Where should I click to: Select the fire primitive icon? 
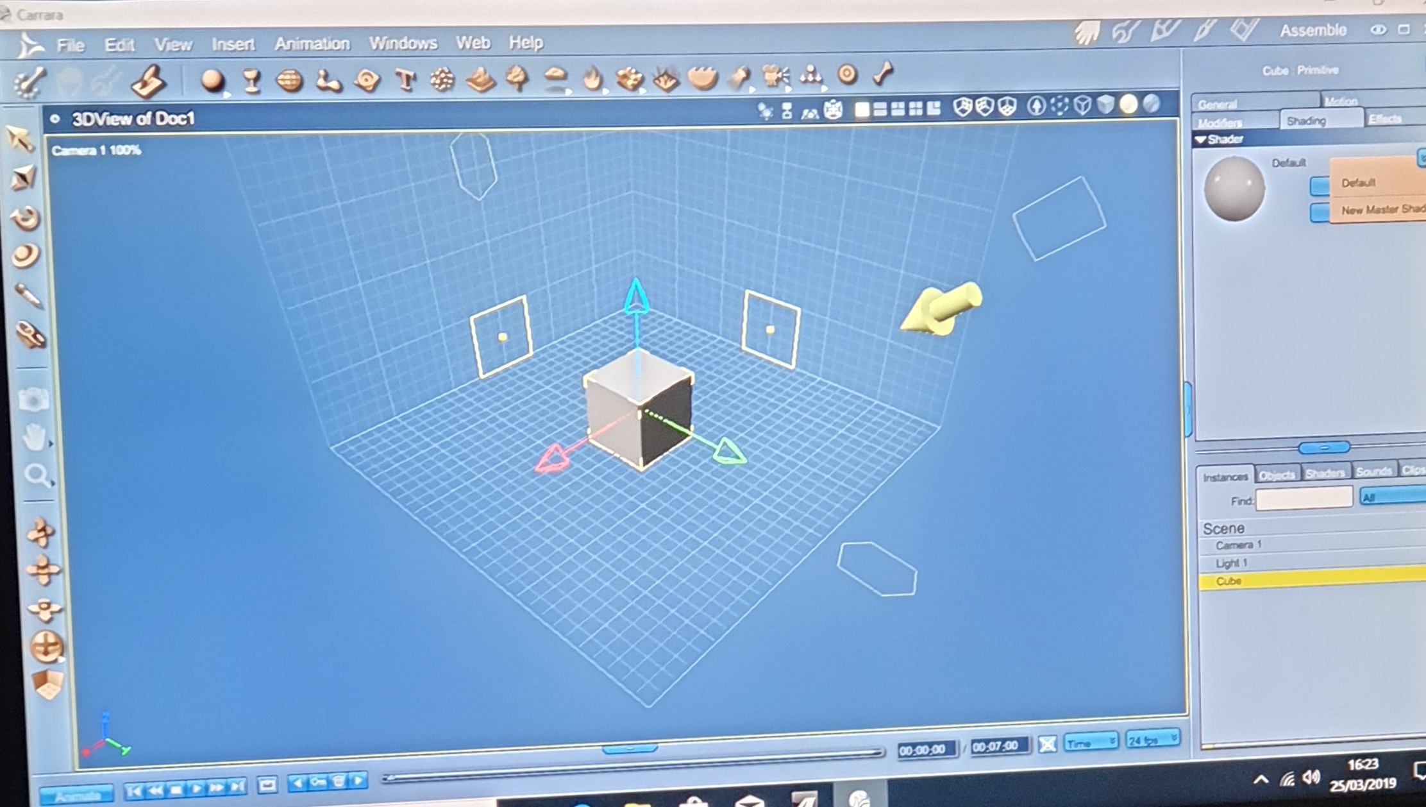tap(592, 80)
